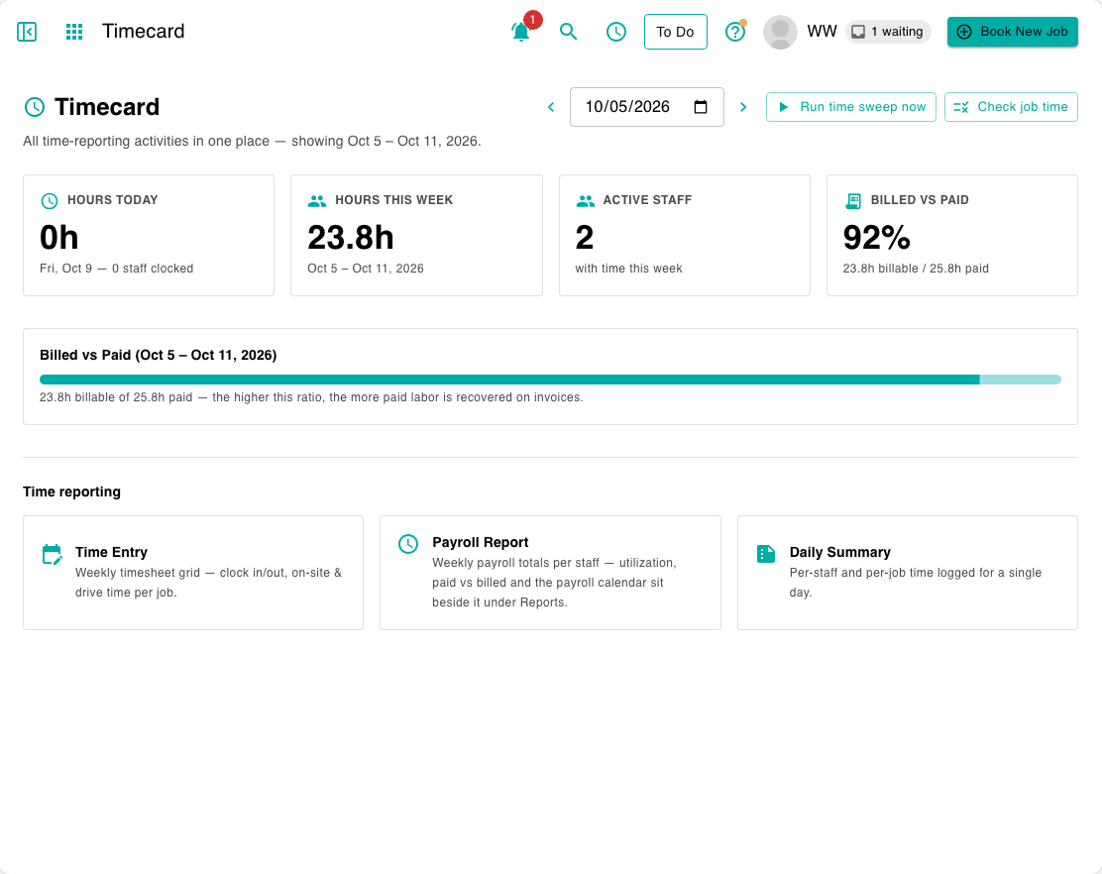This screenshot has height=874, width=1102.
Task: Click the Time Entry calendar-edit icon
Action: pos(52,554)
